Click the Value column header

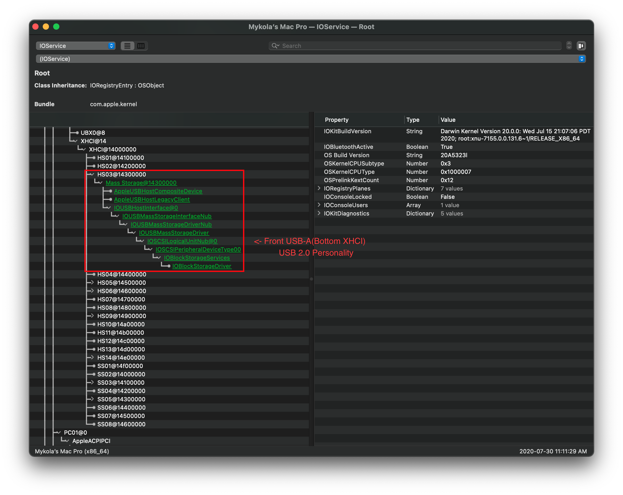point(448,120)
